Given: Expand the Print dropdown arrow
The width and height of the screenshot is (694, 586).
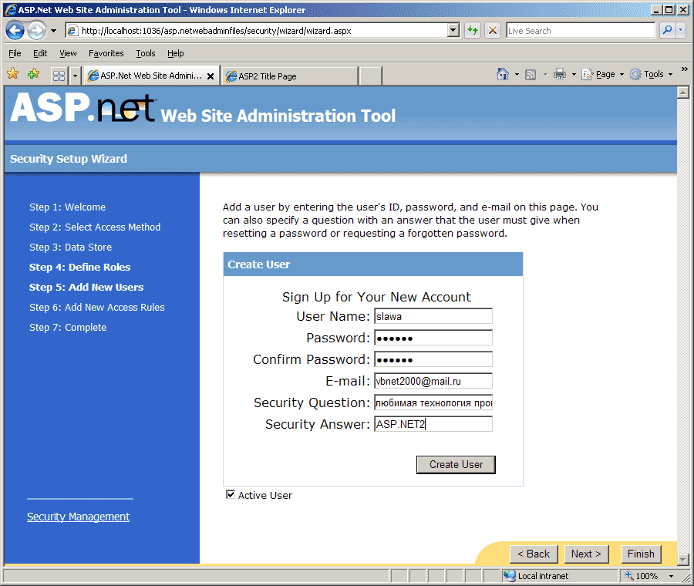Looking at the screenshot, I should (574, 74).
